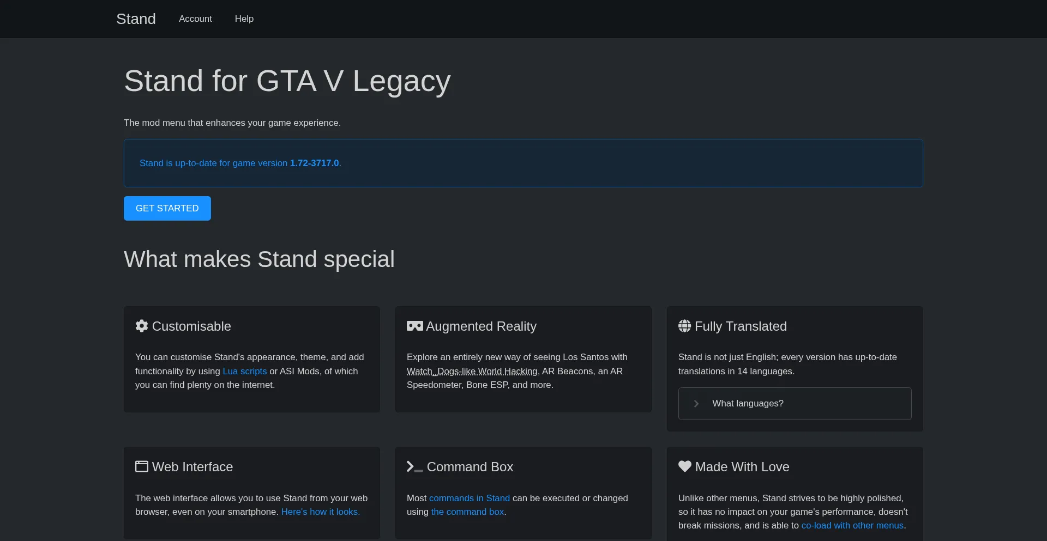1047x541 pixels.
Task: Open 'co-load with other menus' link
Action: point(852,525)
